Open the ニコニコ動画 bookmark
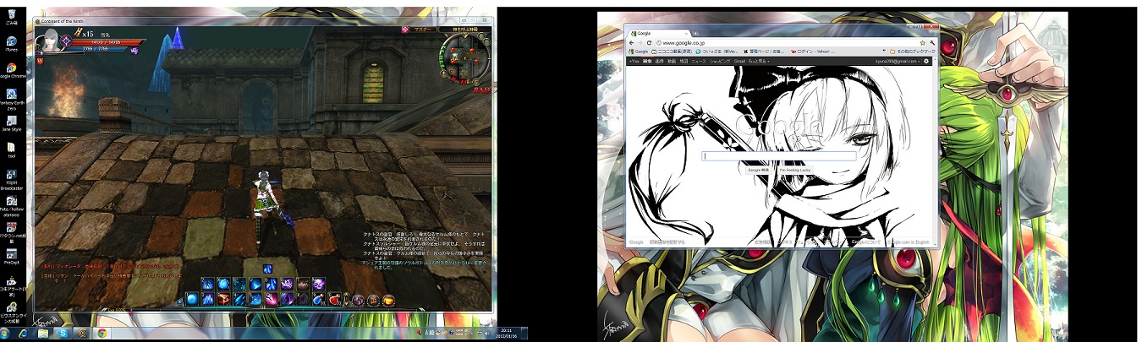1142x342 pixels. click(x=671, y=52)
